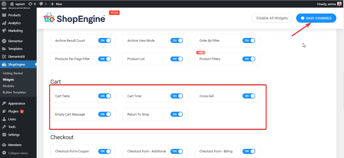
Task: Click the Products sidebar icon
Action: click(x=4, y=15)
